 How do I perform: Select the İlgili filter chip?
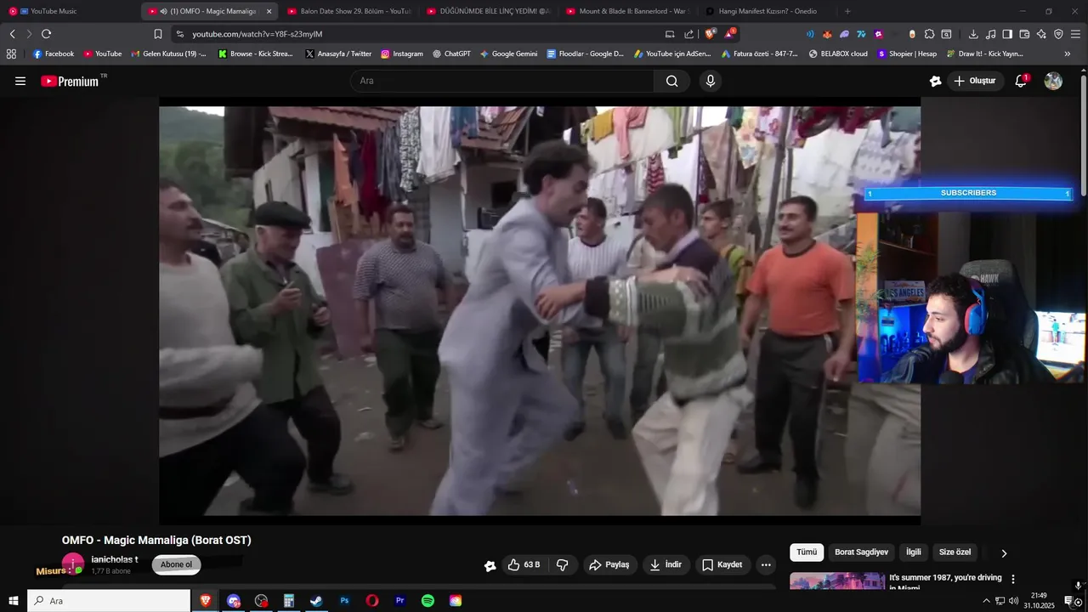click(x=914, y=552)
